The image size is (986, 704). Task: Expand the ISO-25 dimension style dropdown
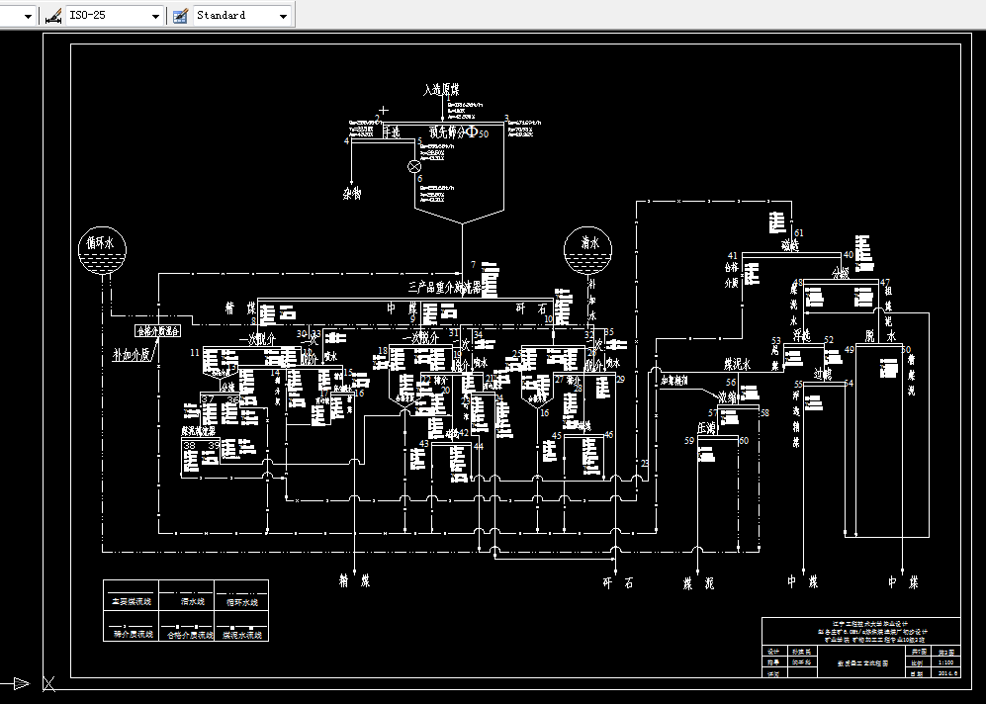pyautogui.click(x=155, y=17)
